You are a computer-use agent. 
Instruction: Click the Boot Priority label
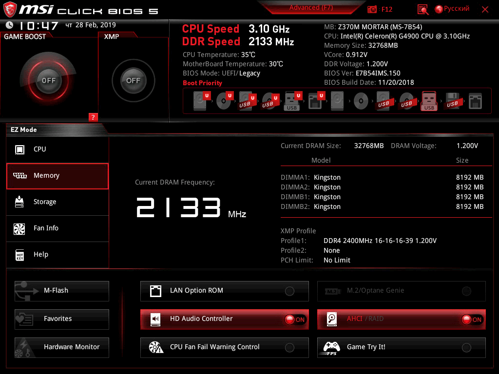coord(202,83)
